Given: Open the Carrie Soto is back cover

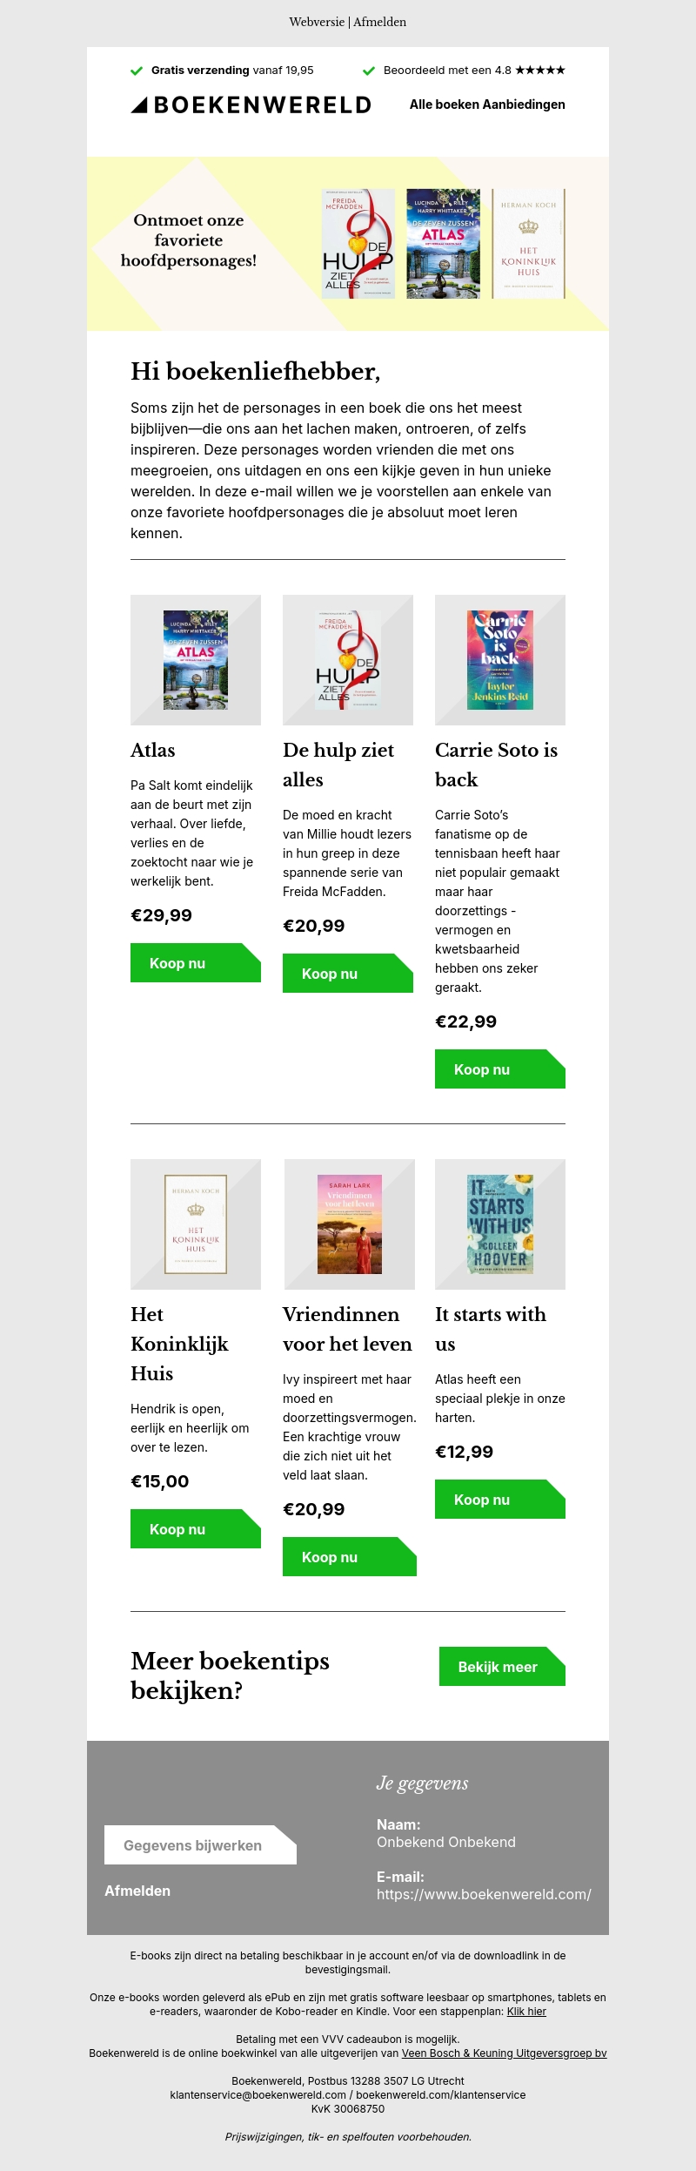Looking at the screenshot, I should [x=500, y=660].
